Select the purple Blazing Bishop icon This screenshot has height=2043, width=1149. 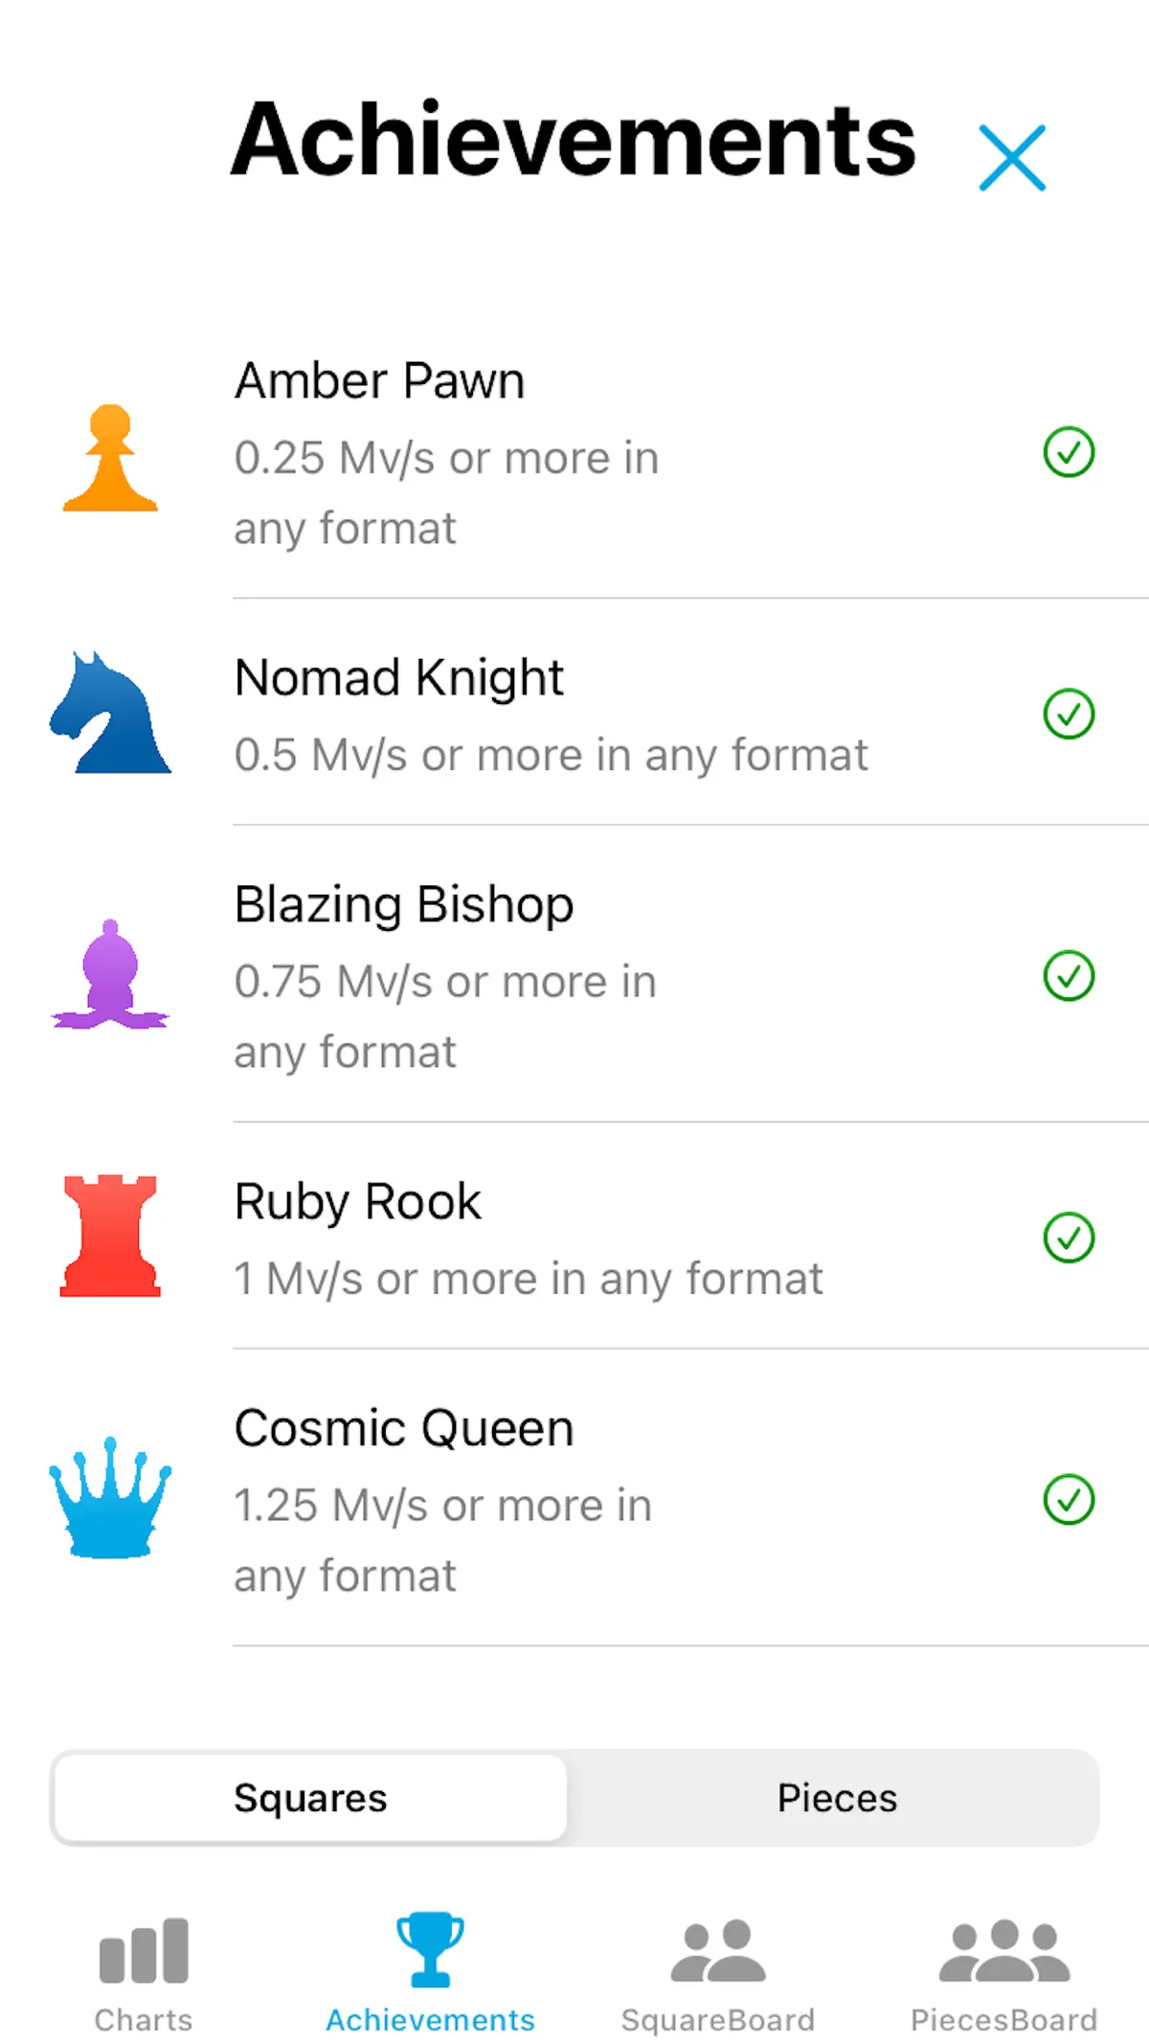coord(110,974)
